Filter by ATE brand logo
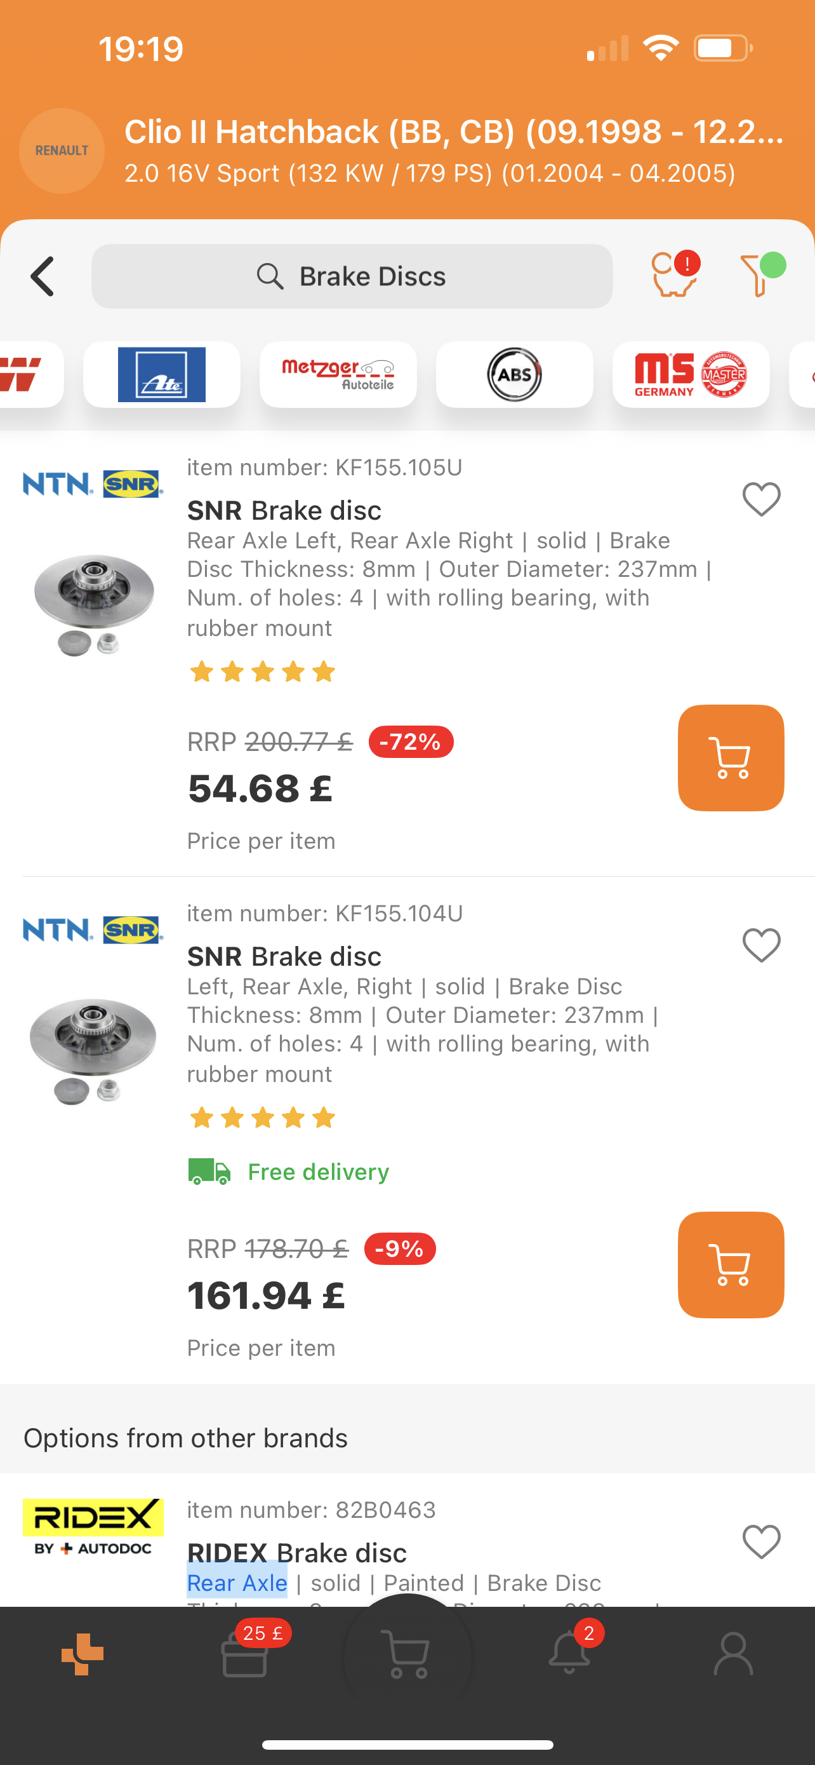This screenshot has width=815, height=1765. (161, 375)
